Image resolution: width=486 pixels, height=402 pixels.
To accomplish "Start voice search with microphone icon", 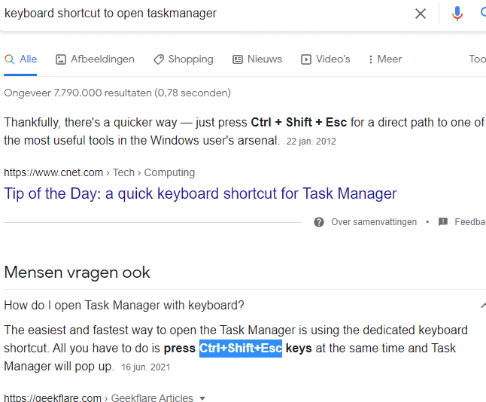I will (457, 14).
